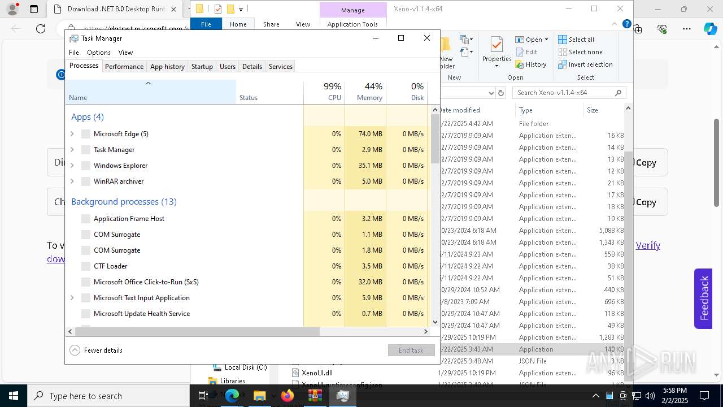
Task: Show hidden system tray icons
Action: coord(595,396)
